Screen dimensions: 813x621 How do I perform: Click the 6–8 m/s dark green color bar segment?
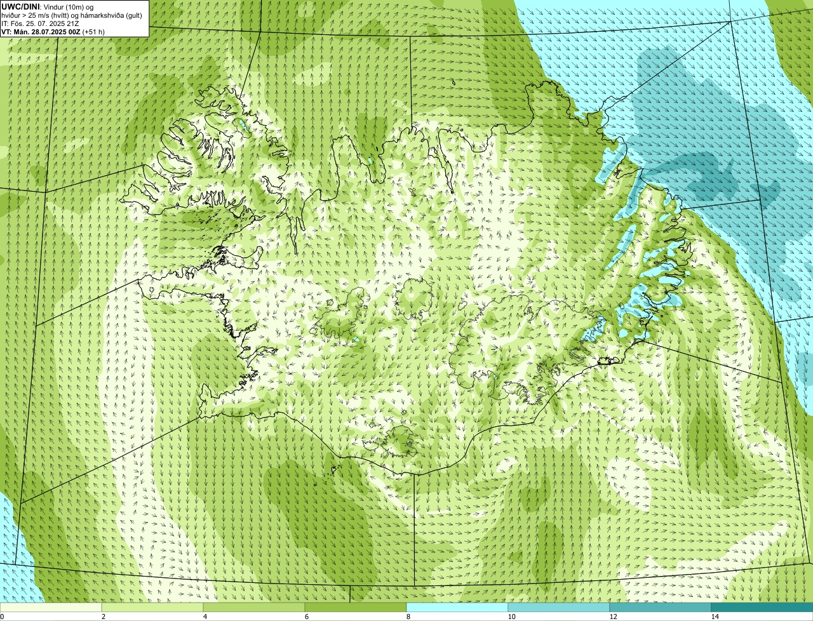[x=356, y=607]
